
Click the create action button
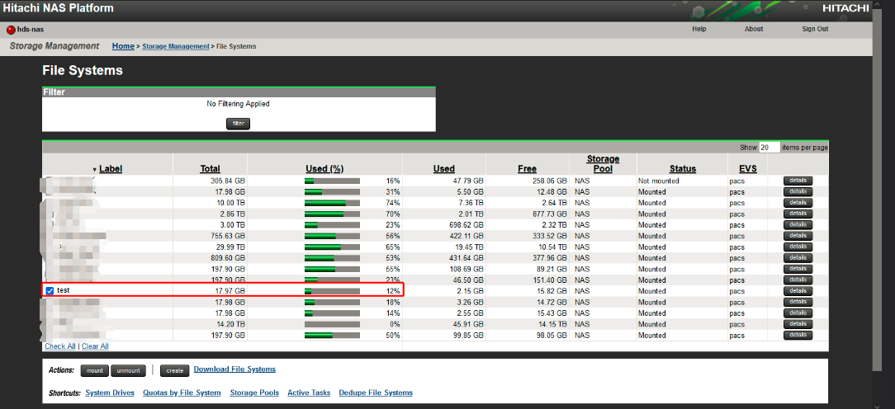click(x=175, y=371)
